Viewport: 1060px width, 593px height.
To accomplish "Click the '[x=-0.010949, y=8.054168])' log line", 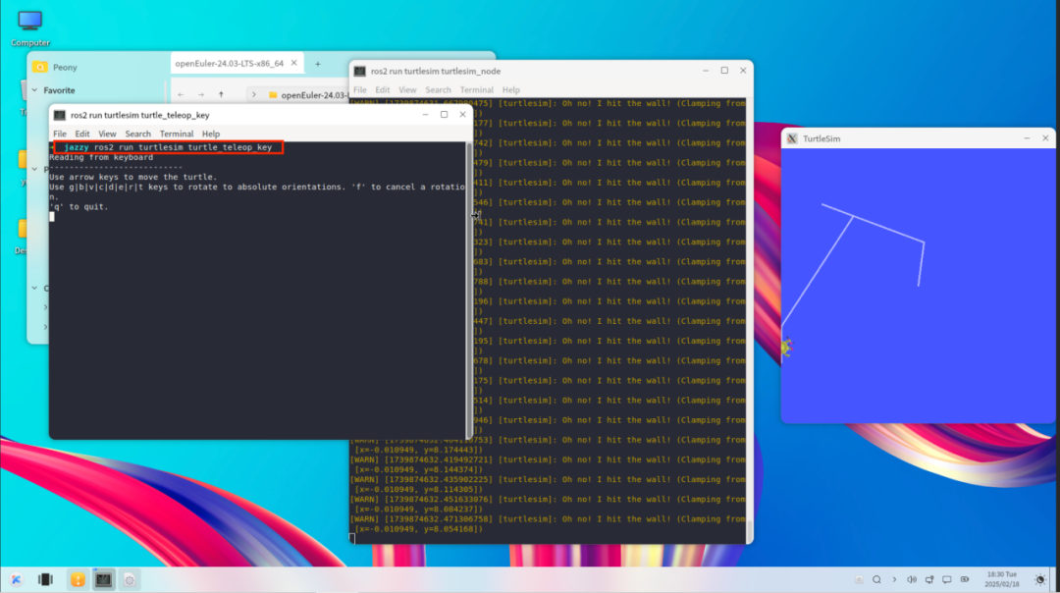I will 418,529.
